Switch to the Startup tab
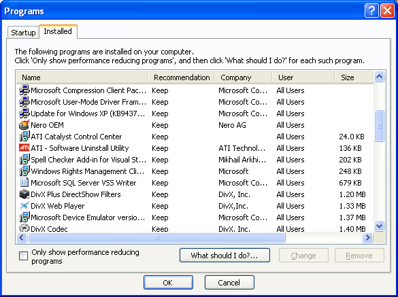This screenshot has width=398, height=297. [x=23, y=33]
